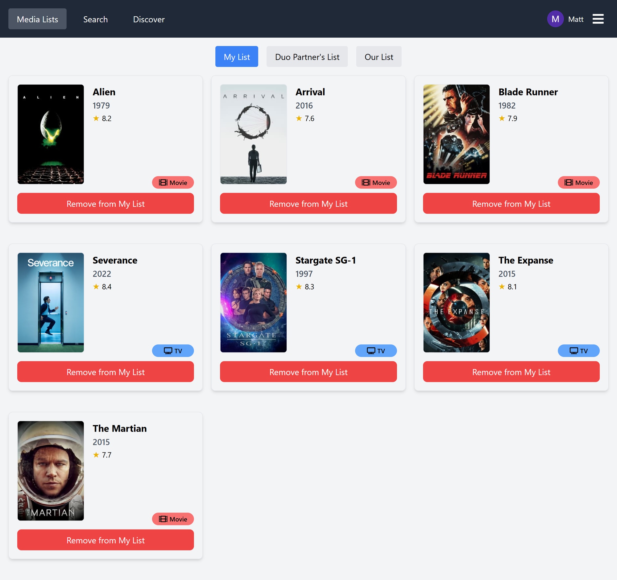The height and width of the screenshot is (580, 617).
Task: Click The Martian title text
Action: [119, 428]
